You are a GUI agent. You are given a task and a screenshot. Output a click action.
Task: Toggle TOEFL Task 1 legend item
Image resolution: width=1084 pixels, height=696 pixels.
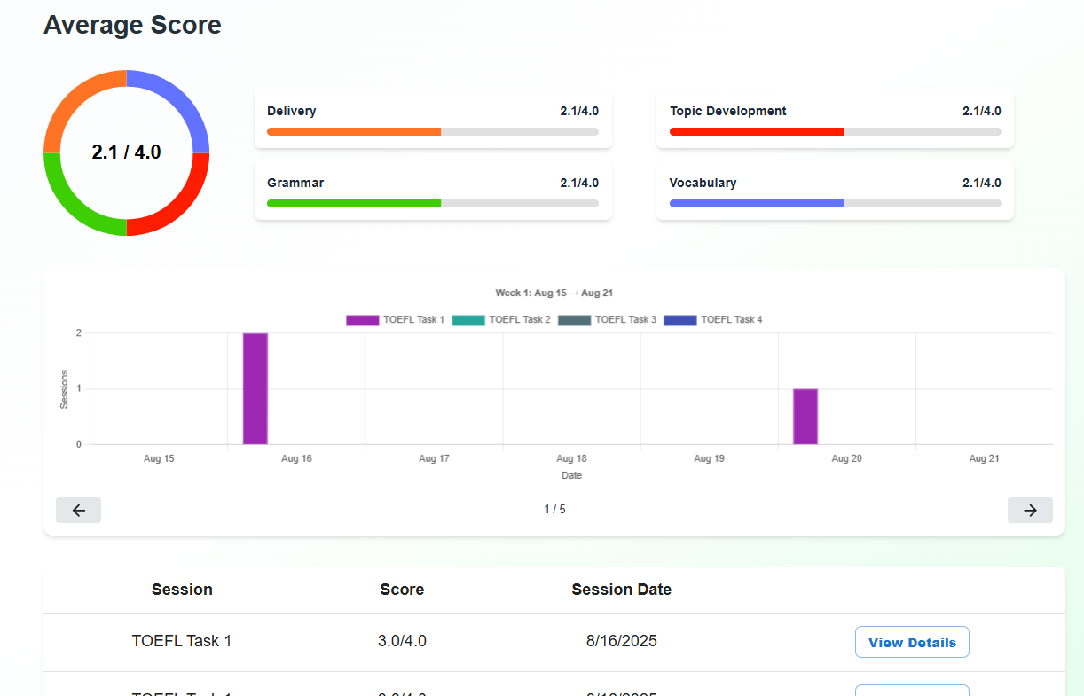[x=396, y=319]
